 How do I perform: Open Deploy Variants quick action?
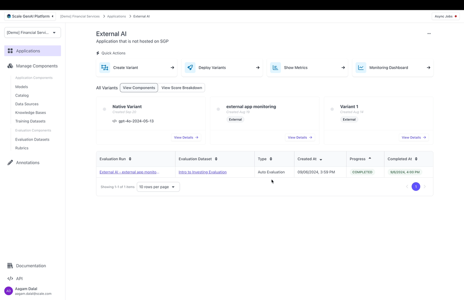coord(222,68)
